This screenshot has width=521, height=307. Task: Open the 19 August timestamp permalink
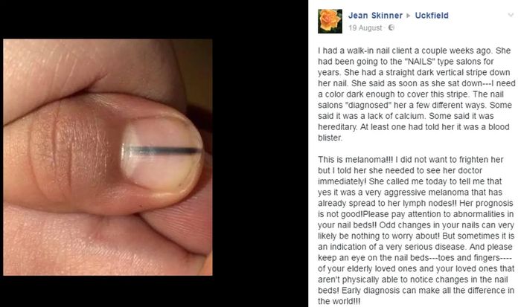pyautogui.click(x=365, y=28)
